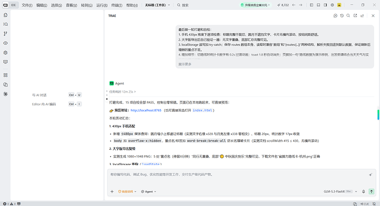Click the sparkle optimize-prompt icon

click(x=371, y=175)
